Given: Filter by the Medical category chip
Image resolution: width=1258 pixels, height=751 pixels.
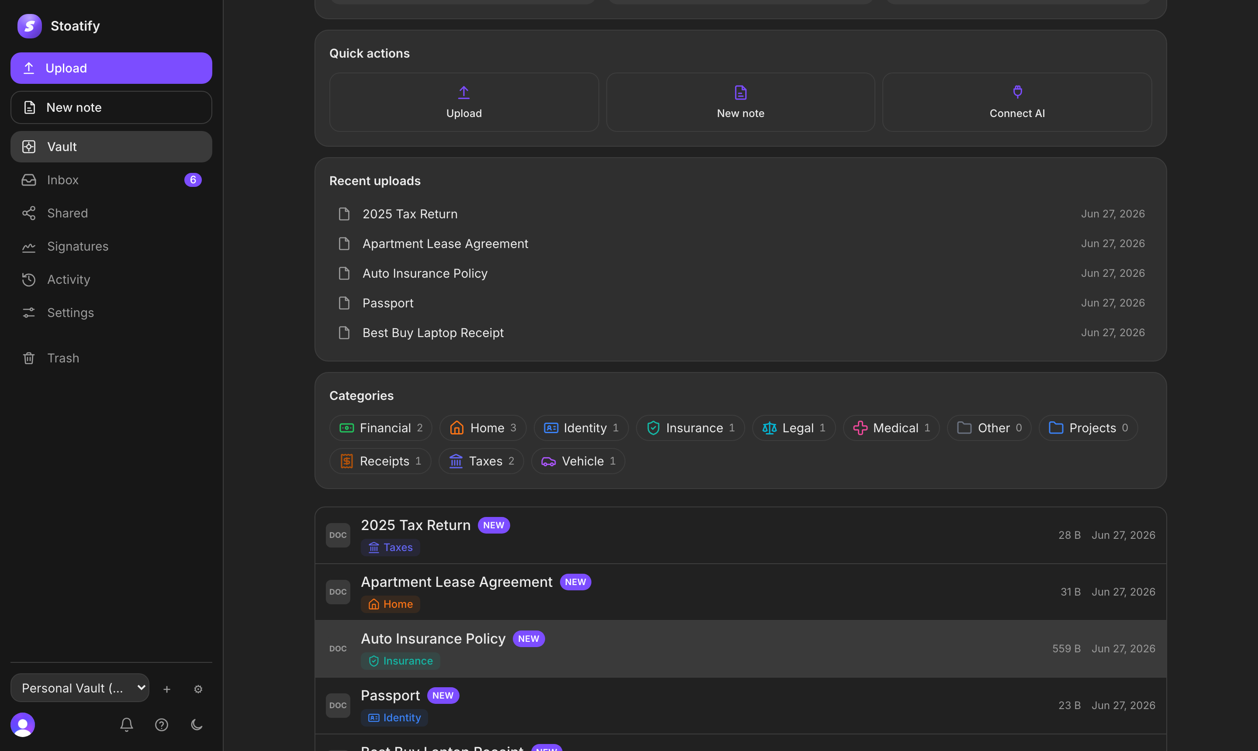Looking at the screenshot, I should 892,428.
